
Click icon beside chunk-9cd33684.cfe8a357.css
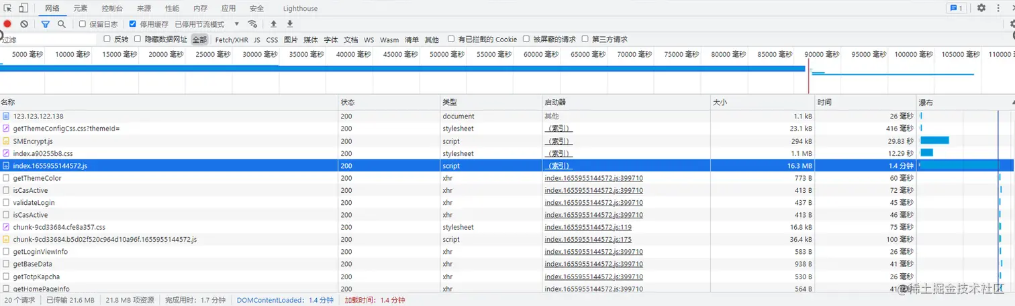(6, 227)
